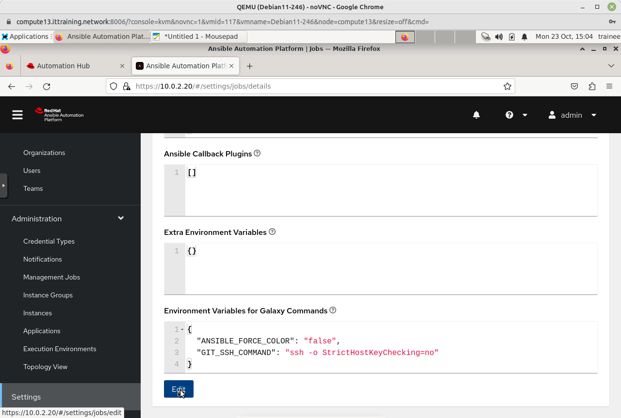Open Topology View in the sidebar
This screenshot has height=418, width=621.
pyautogui.click(x=45, y=367)
